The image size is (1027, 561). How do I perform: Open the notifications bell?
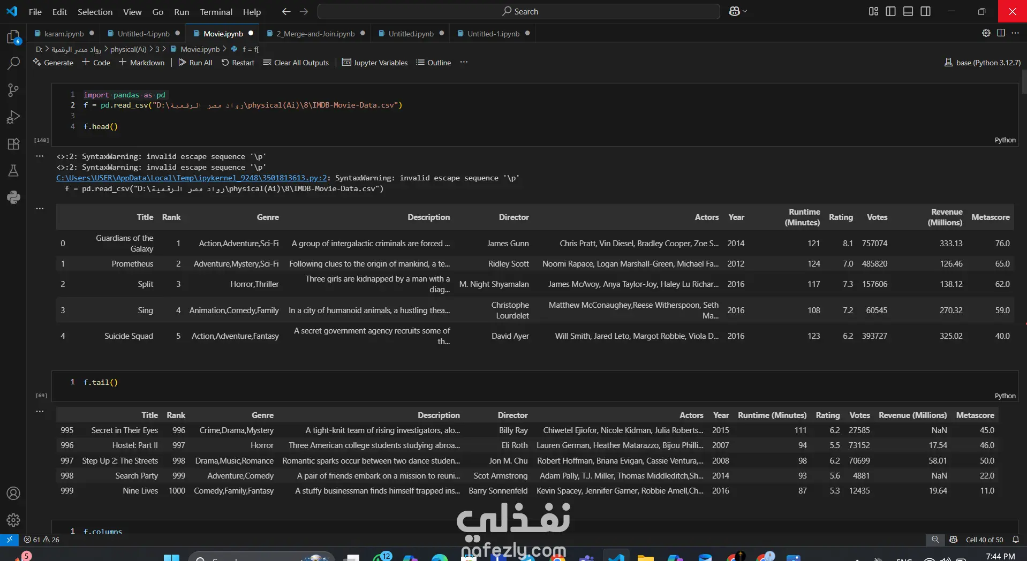tap(1015, 540)
